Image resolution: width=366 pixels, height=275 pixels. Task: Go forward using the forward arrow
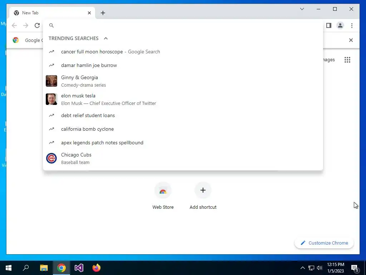click(x=26, y=25)
